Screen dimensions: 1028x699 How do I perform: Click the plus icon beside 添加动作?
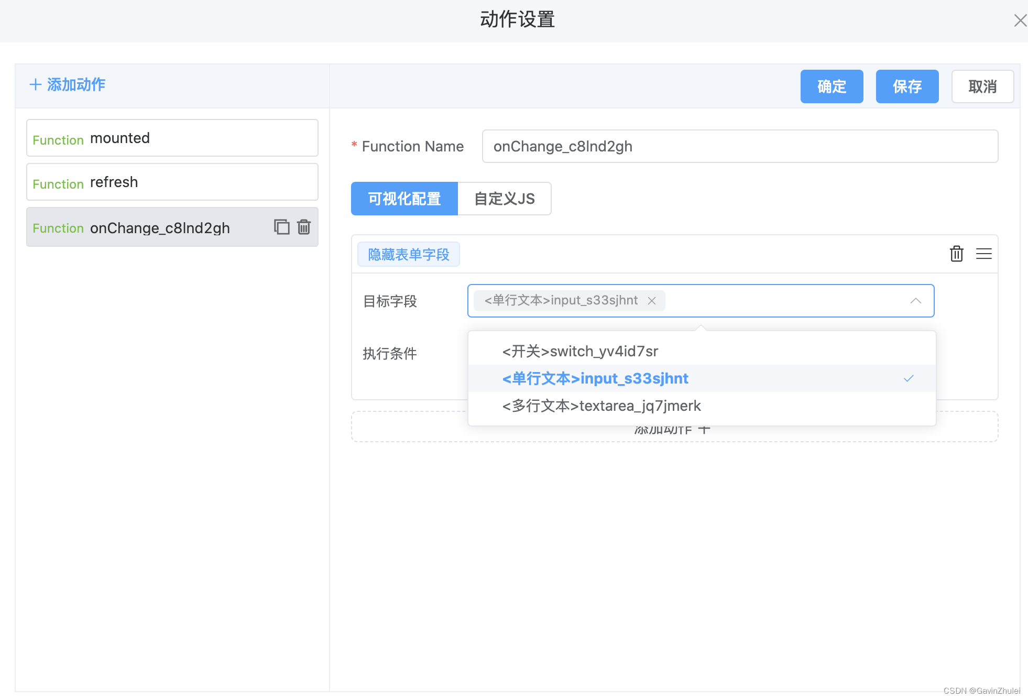pos(36,84)
